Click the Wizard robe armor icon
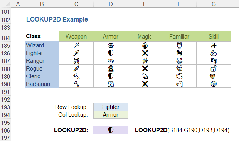 pyautogui.click(x=111, y=45)
